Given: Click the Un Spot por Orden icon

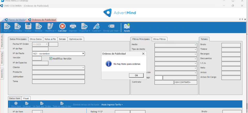Looking at the screenshot, I should click(x=42, y=103).
